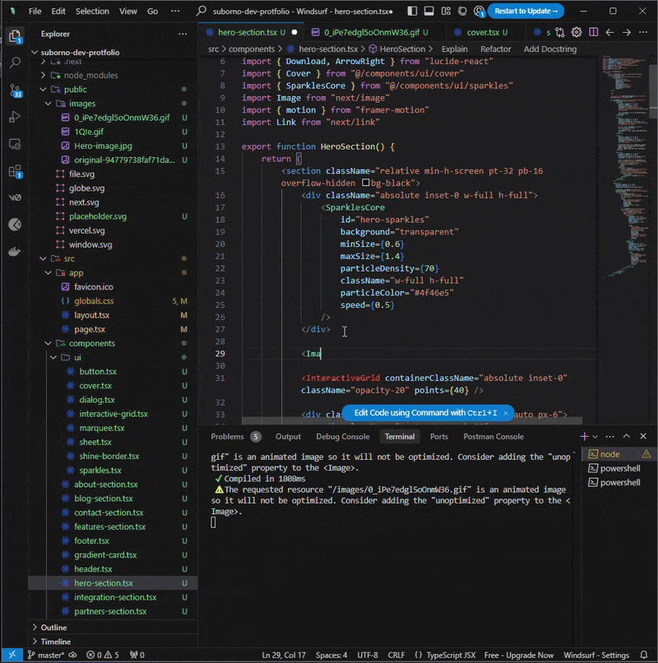Open the Explorer view in activity bar

pos(15,35)
